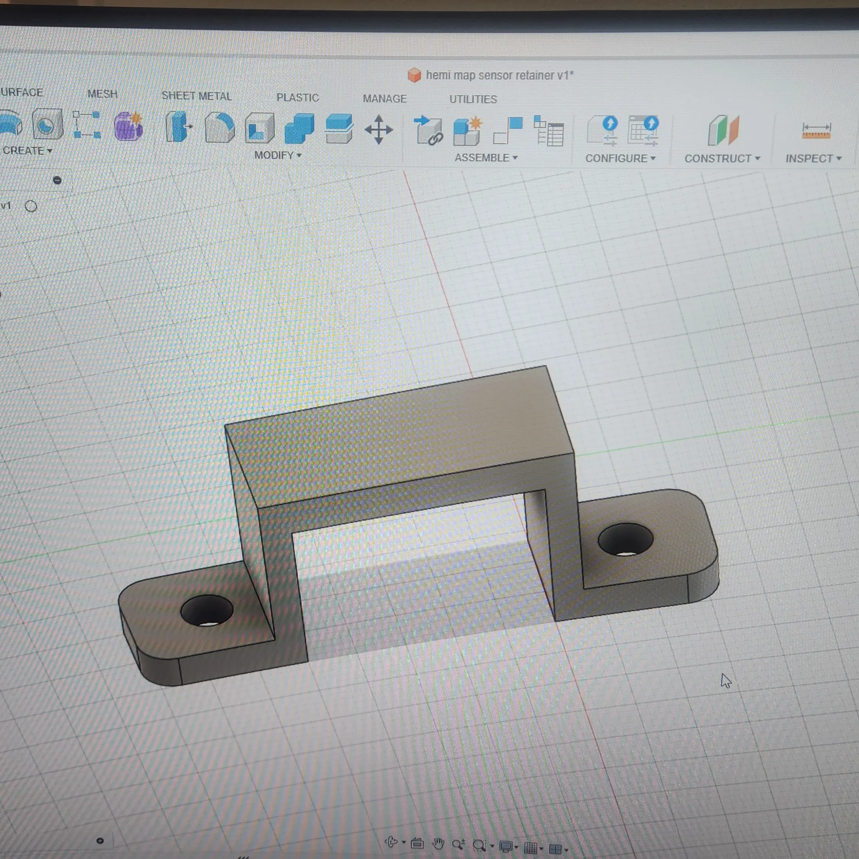Activate the Pan hand tool
Screen dimensions: 859x859
point(438,843)
